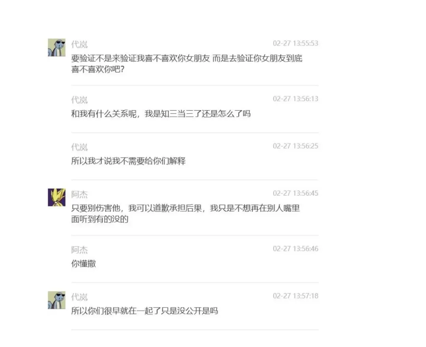Click sender name 代岚 at 13:56:25
The height and width of the screenshot is (347, 426).
[79, 147]
